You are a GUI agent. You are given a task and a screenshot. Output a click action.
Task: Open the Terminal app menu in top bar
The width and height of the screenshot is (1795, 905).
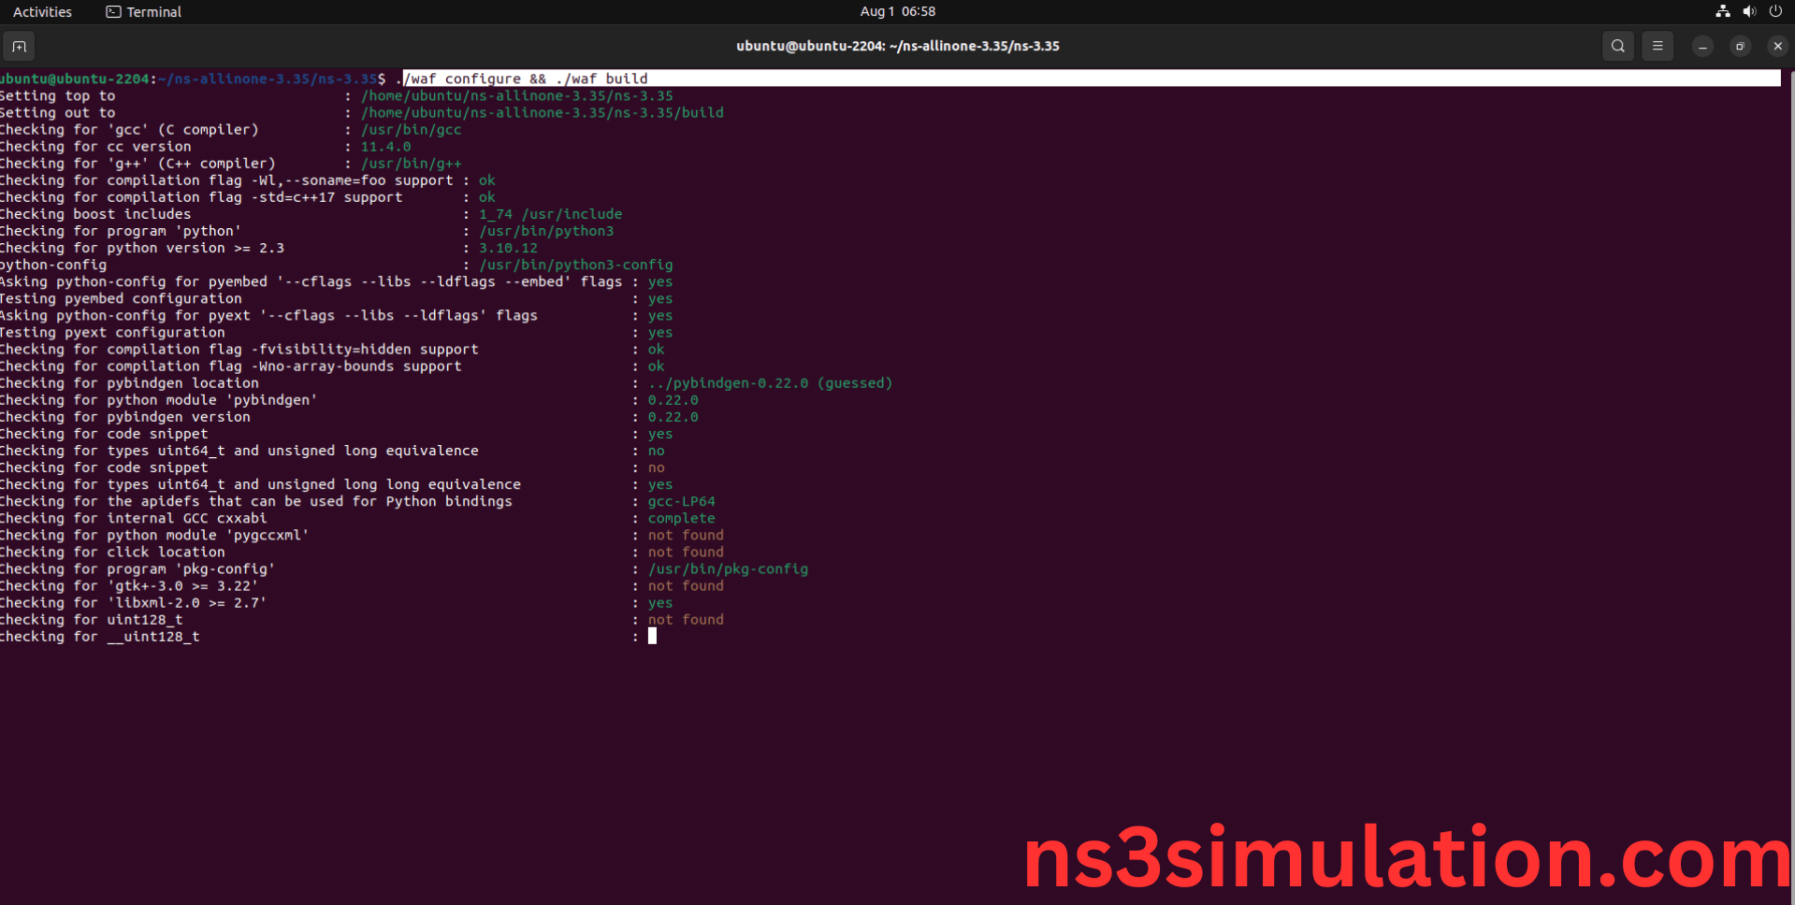point(144,12)
